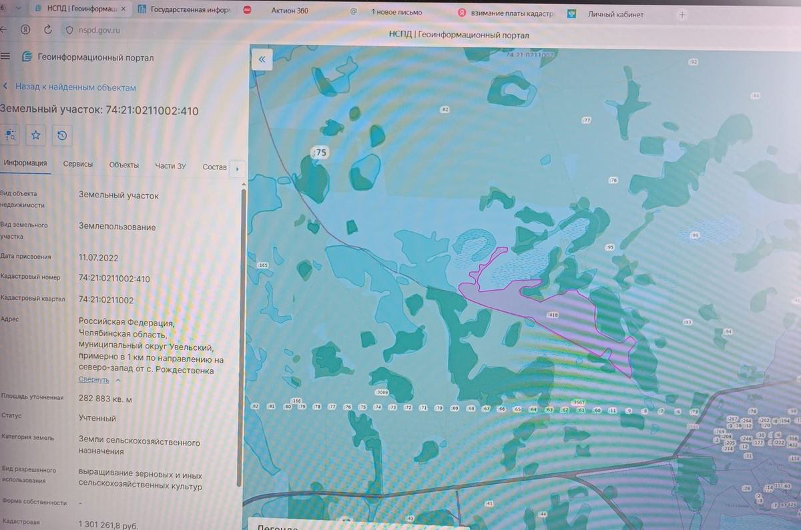The height and width of the screenshot is (530, 801).
Task: Click the Земельный участок heading text
Action: click(99, 110)
